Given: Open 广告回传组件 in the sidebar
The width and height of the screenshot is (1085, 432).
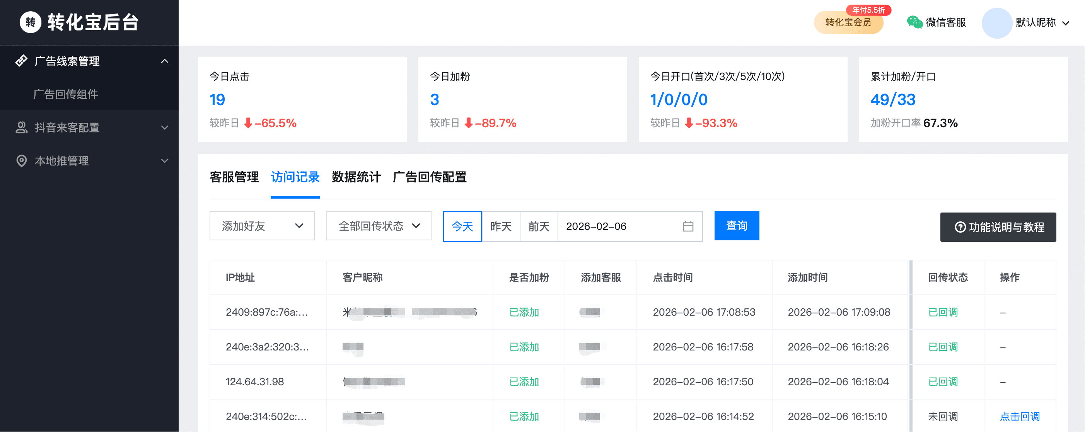Looking at the screenshot, I should point(66,94).
